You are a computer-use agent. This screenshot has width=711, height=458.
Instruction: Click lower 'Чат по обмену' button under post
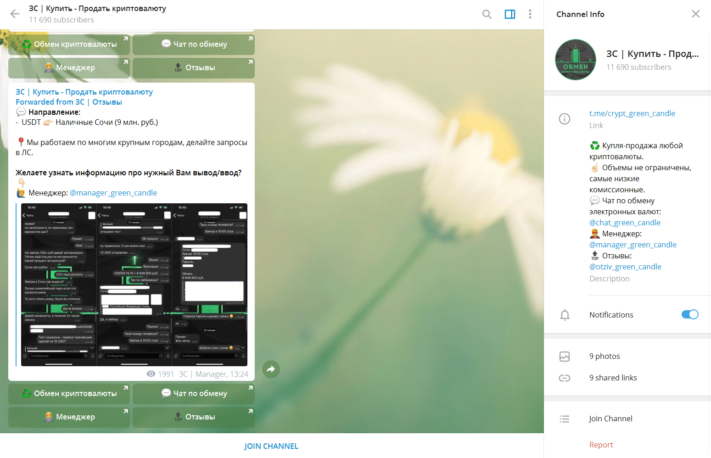click(x=194, y=394)
